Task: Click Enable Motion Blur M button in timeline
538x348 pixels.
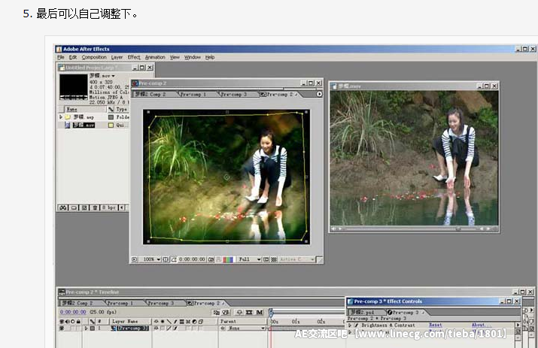Action: pyautogui.click(x=260, y=313)
